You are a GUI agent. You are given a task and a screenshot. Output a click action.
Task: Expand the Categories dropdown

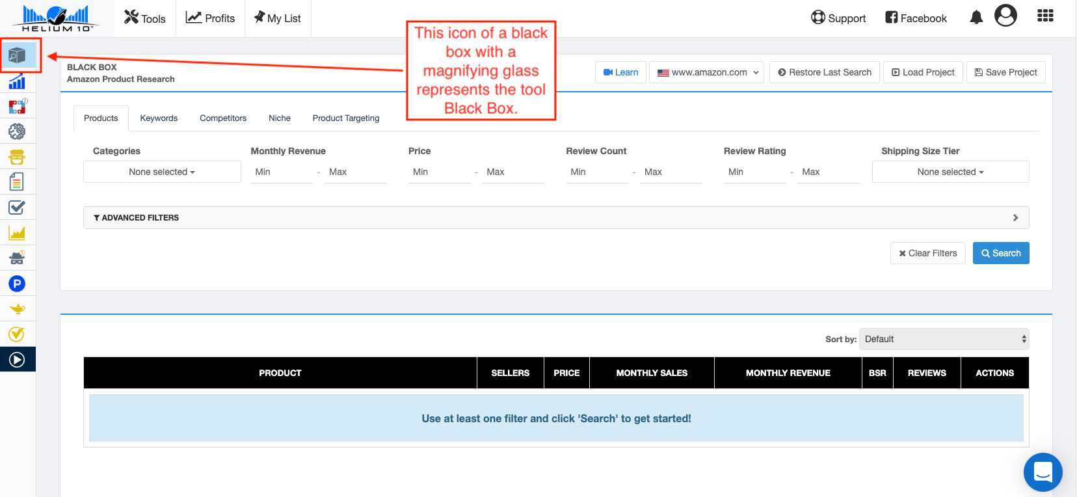click(162, 172)
